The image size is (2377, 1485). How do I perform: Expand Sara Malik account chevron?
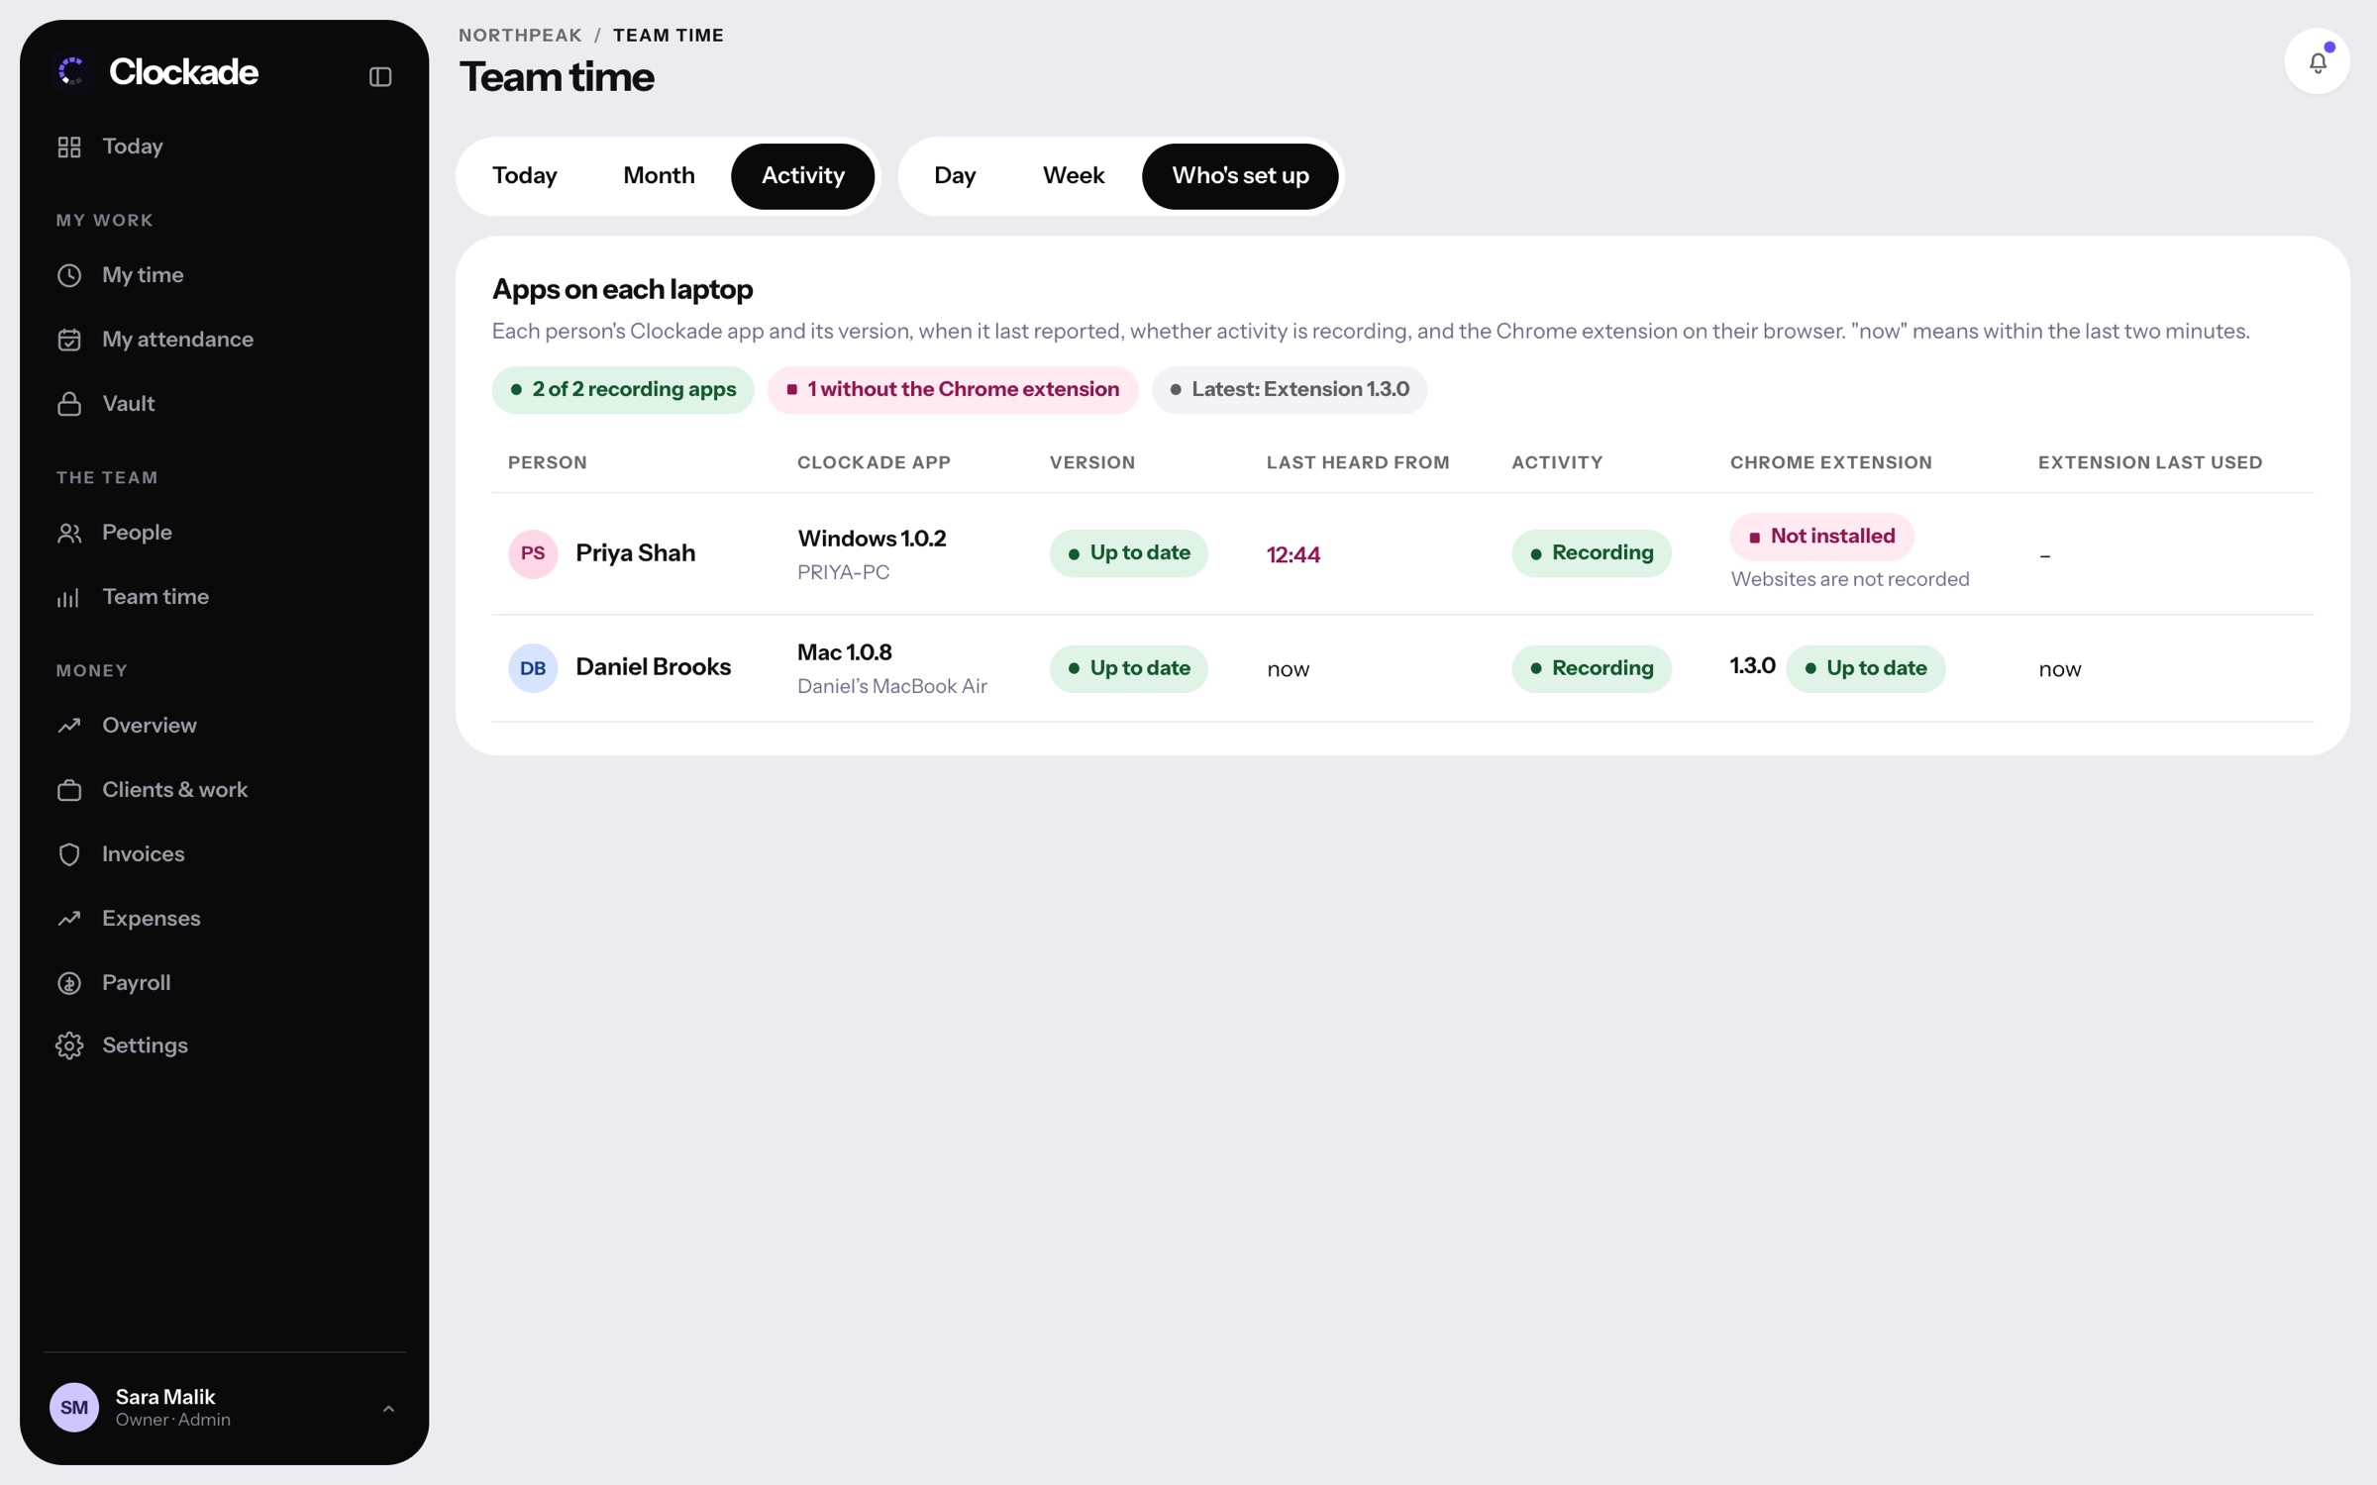(388, 1408)
